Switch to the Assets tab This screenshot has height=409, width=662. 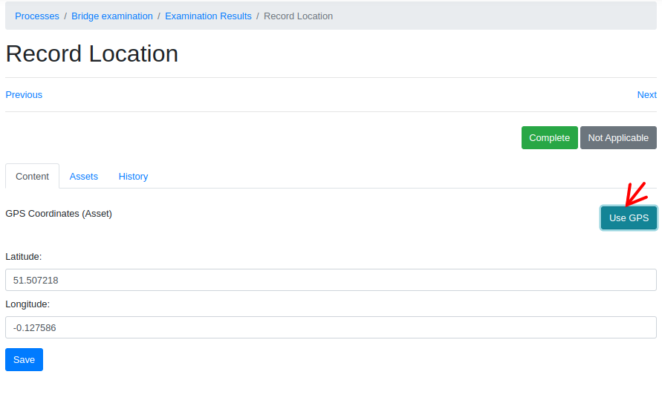click(x=84, y=176)
